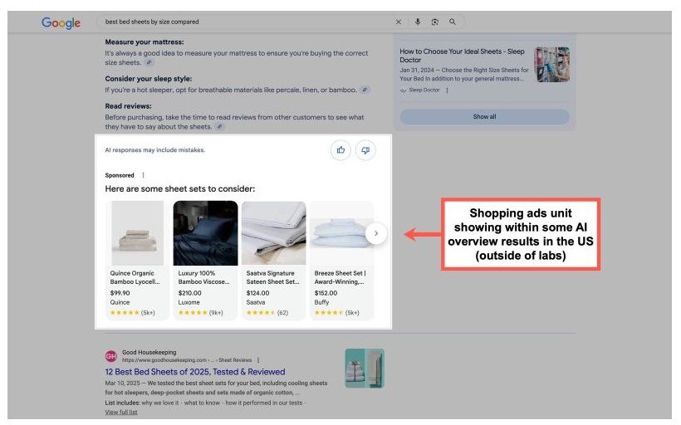
Task: Open link icon after 'Read reviews' paragraph
Action: 220,127
